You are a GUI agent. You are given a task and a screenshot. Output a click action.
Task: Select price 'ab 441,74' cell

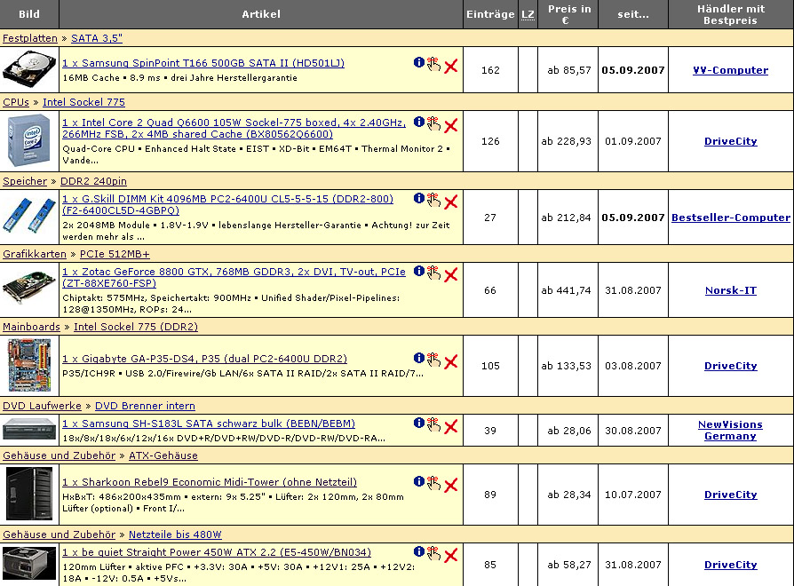568,290
